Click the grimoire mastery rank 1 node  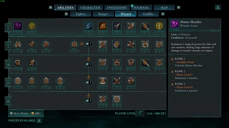89,44
